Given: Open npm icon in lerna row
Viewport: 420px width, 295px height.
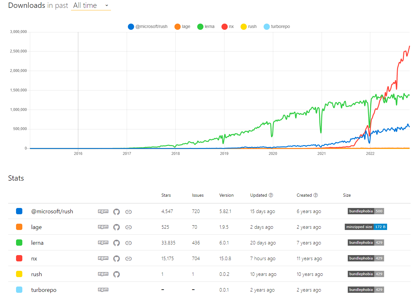Looking at the screenshot, I should [103, 243].
